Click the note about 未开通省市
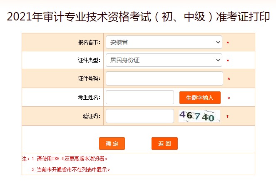The height and width of the screenshot is (184, 276). pyautogui.click(x=71, y=170)
